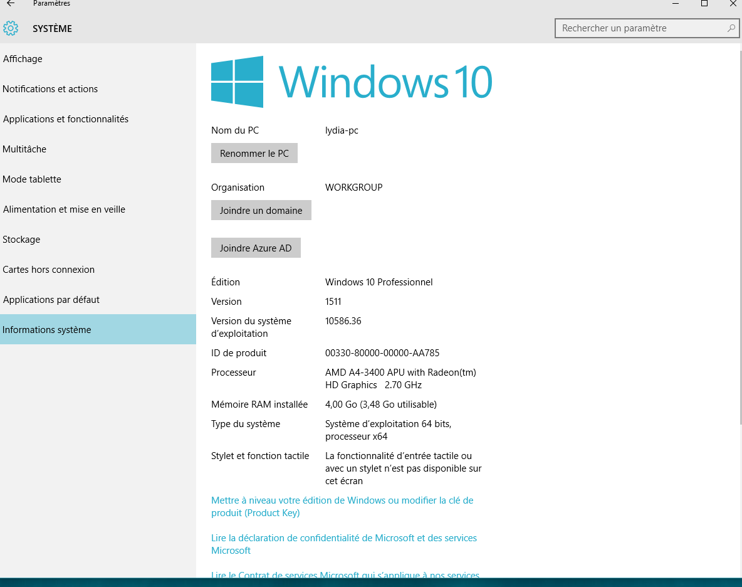Open the Affichage settings page
Viewport: 742px width, 587px height.
tap(23, 59)
